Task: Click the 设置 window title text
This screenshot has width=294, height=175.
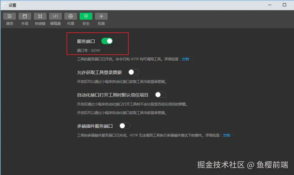Action: point(12,5)
